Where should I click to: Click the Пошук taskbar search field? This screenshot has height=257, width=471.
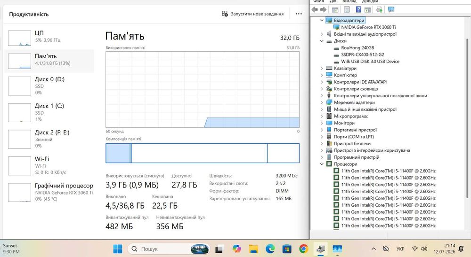tap(168, 249)
